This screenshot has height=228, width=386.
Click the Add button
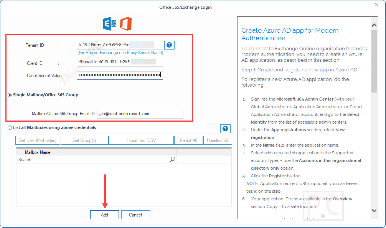click(104, 215)
